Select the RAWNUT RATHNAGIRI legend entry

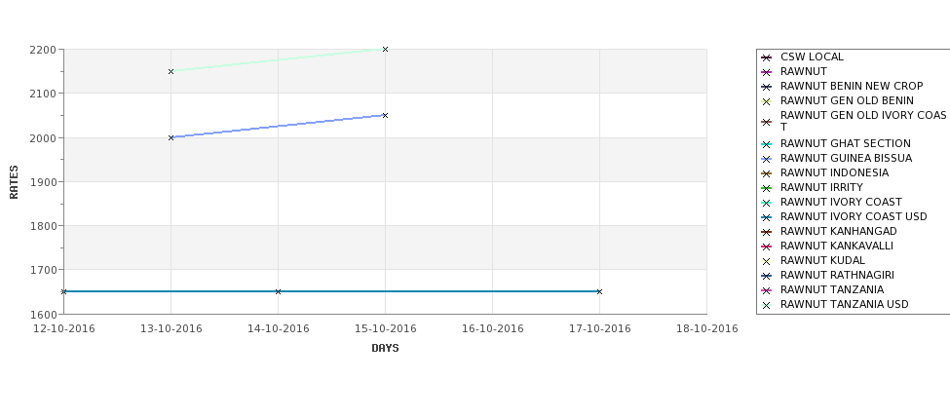837,275
